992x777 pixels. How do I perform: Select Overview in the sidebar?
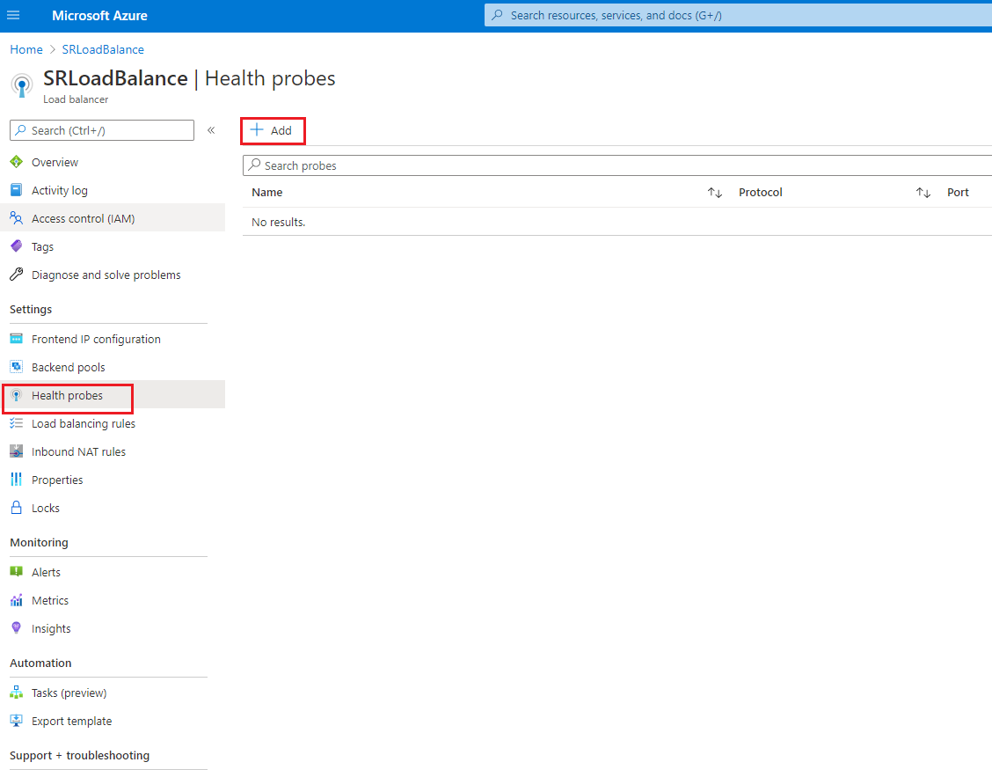55,162
